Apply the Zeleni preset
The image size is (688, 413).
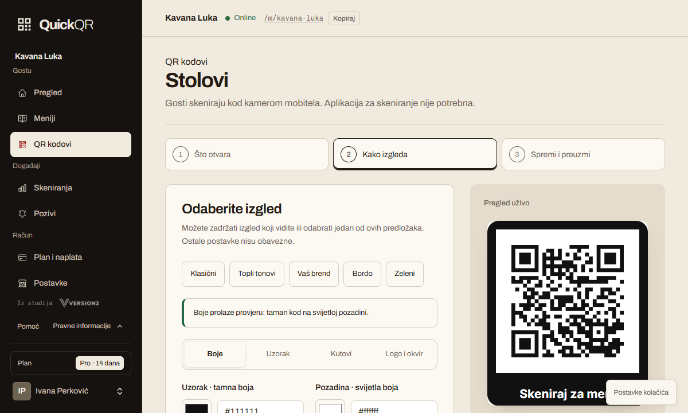pyautogui.click(x=405, y=274)
